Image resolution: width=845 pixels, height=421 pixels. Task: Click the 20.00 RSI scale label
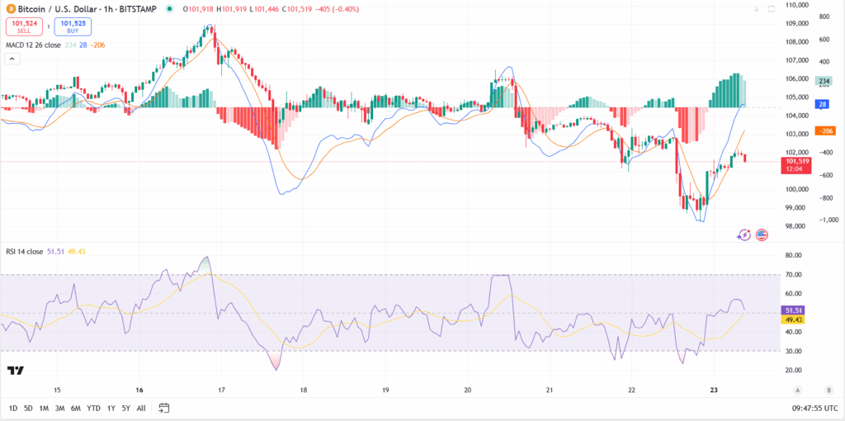pyautogui.click(x=794, y=371)
